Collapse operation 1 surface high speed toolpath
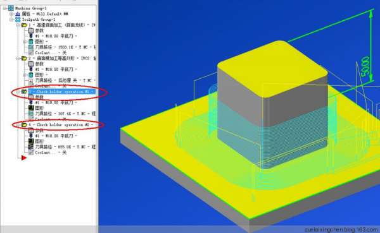Viewport: 380px width, 233px height. coord(18,25)
